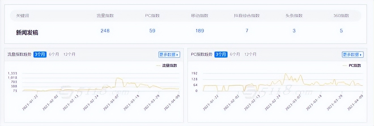
Task: Click the 头条指数 column header
Action: pos(294,16)
